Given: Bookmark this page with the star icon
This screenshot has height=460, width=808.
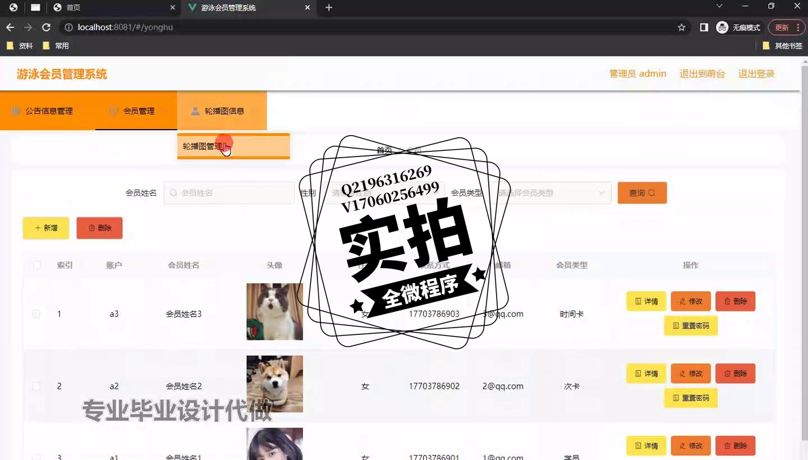Looking at the screenshot, I should 682,27.
